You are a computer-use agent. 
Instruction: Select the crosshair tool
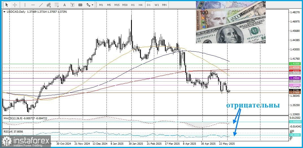coord(15,5)
